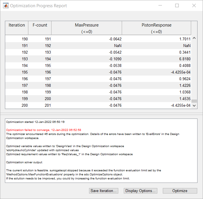Image resolution: width=203 pixels, height=199 pixels.
Task: Click the table scroll down arrow
Action: [194, 106]
